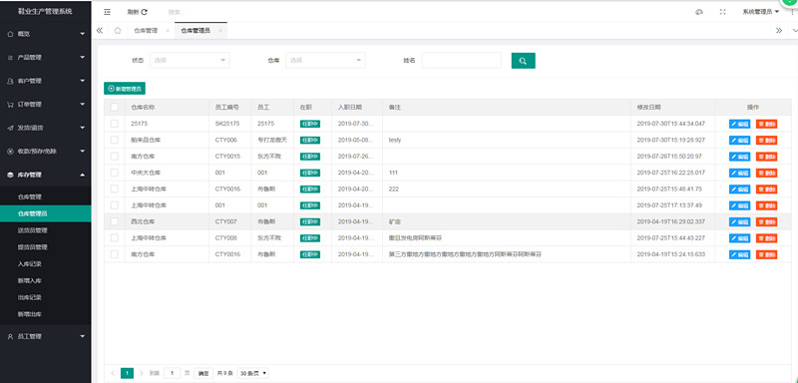The height and width of the screenshot is (383, 798).
Task: Open the theme palette icon in top bar
Action: click(699, 12)
